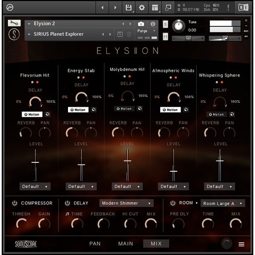Click the Tune knob
Viewport: 255px width, 255px height.
(178, 25)
